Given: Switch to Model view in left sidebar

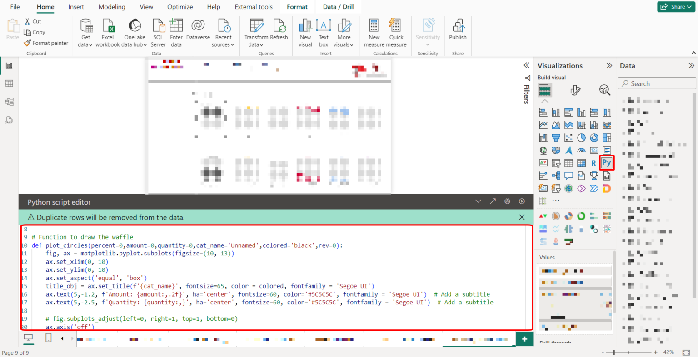Looking at the screenshot, I should click(x=9, y=102).
